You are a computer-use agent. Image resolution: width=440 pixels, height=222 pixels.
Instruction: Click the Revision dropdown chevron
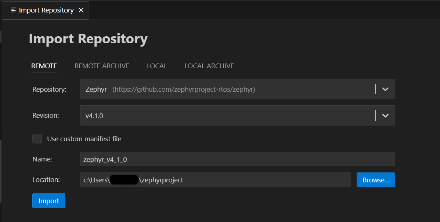pos(385,115)
